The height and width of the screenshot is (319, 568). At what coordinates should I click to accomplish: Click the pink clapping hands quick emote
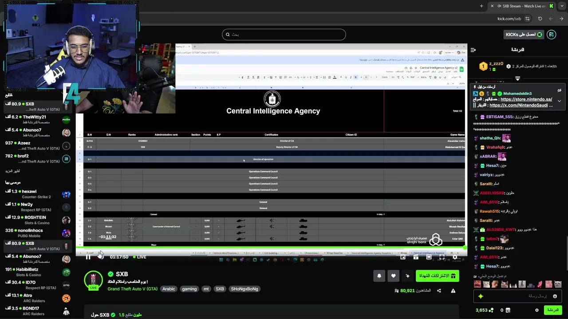540,284
